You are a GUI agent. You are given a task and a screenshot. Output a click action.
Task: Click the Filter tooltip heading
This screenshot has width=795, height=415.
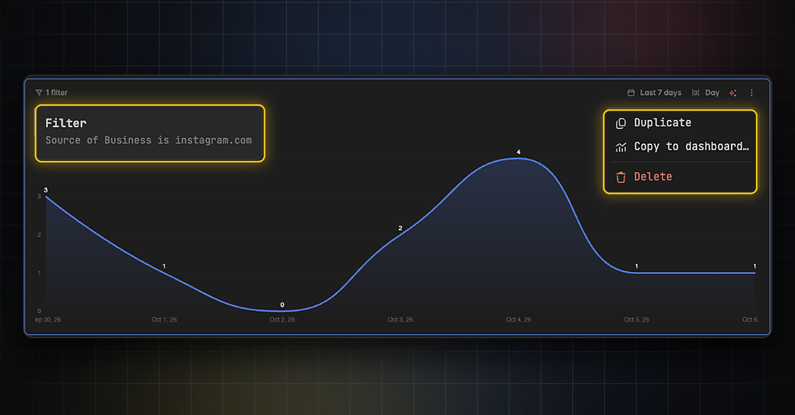(x=66, y=123)
